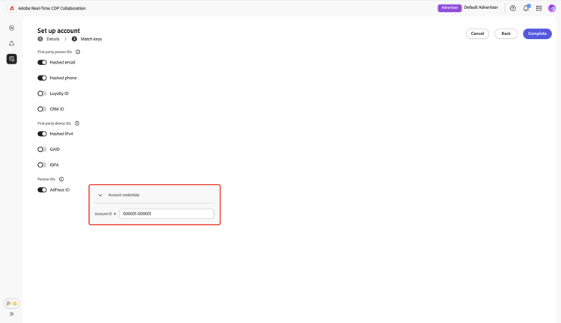
Task: Click the Adobe logo icon
Action: tap(12, 8)
